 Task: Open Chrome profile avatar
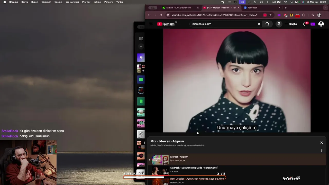pyautogui.click(x=319, y=15)
